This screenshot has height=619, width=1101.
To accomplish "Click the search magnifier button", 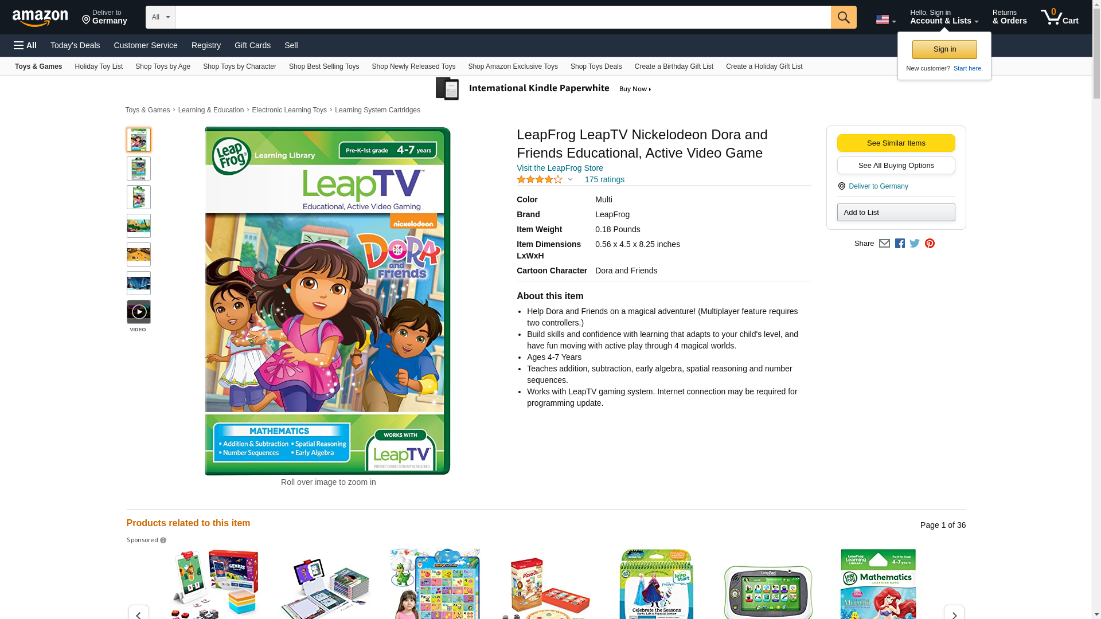I will (x=843, y=17).
